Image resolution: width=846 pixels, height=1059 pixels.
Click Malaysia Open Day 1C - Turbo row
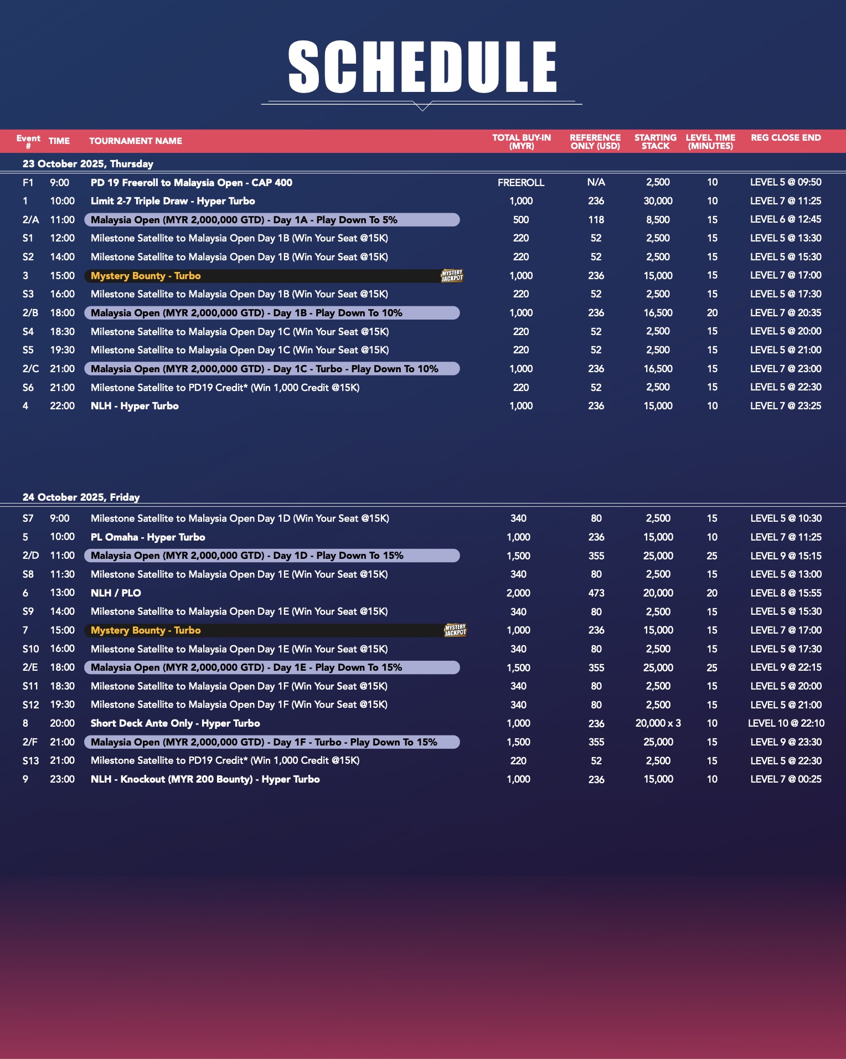(272, 369)
